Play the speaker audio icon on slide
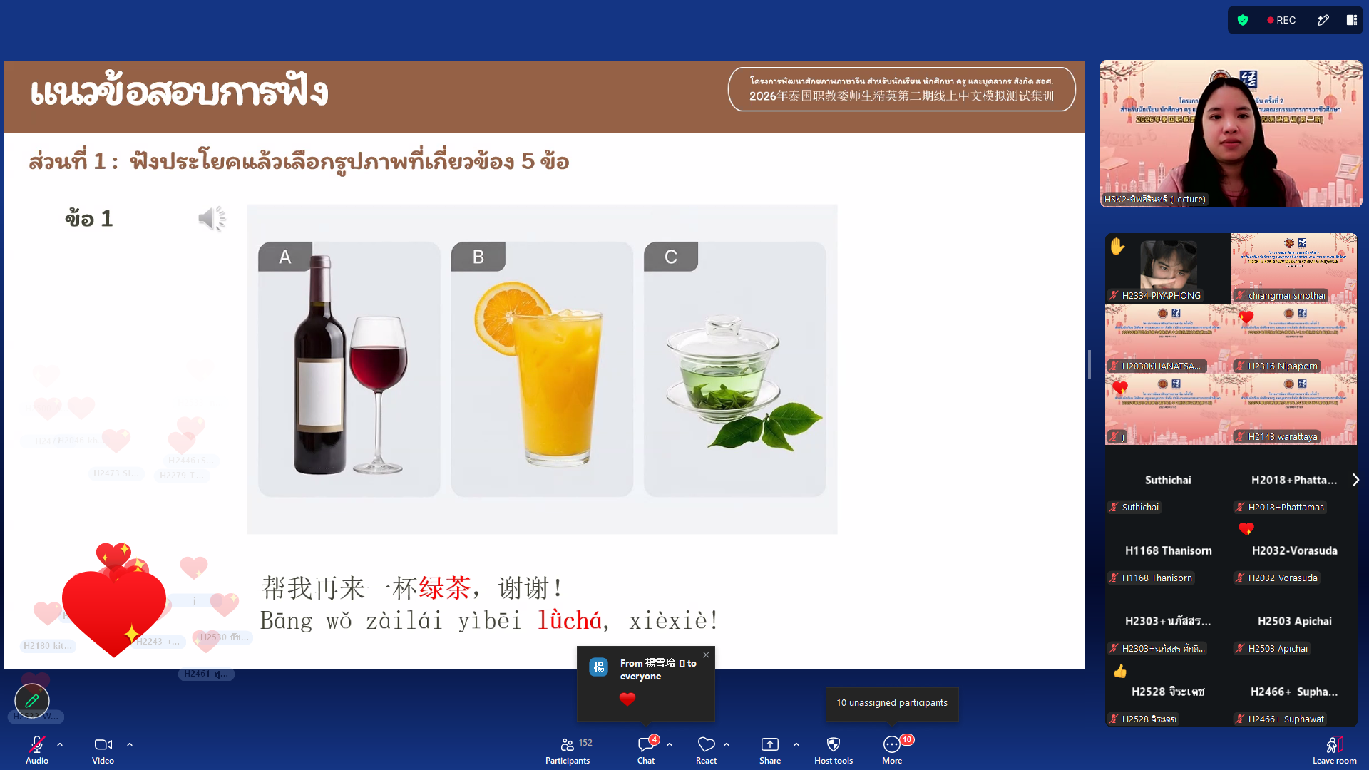Image resolution: width=1369 pixels, height=770 pixels. 212,219
